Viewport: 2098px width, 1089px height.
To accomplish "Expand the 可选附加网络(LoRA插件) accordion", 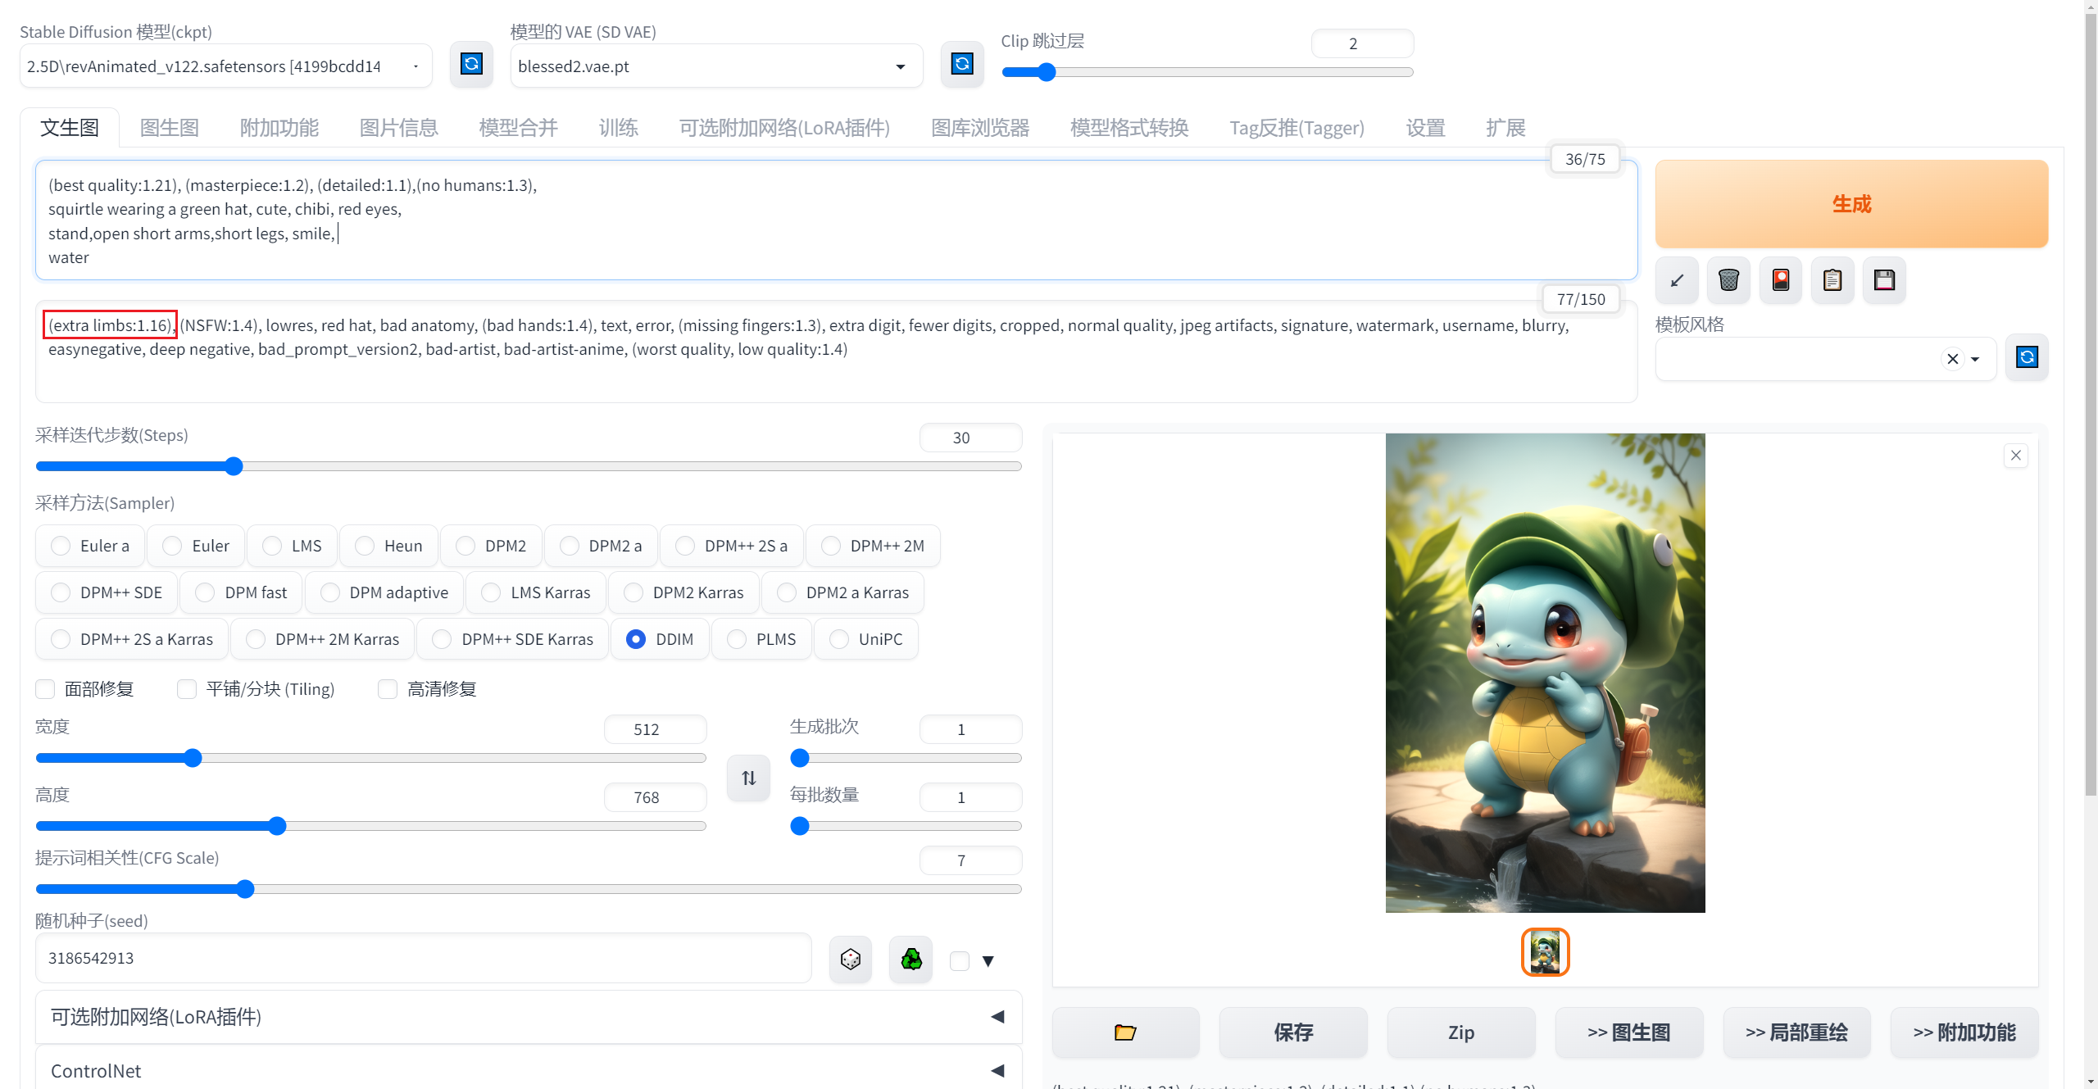I will click(x=997, y=1016).
